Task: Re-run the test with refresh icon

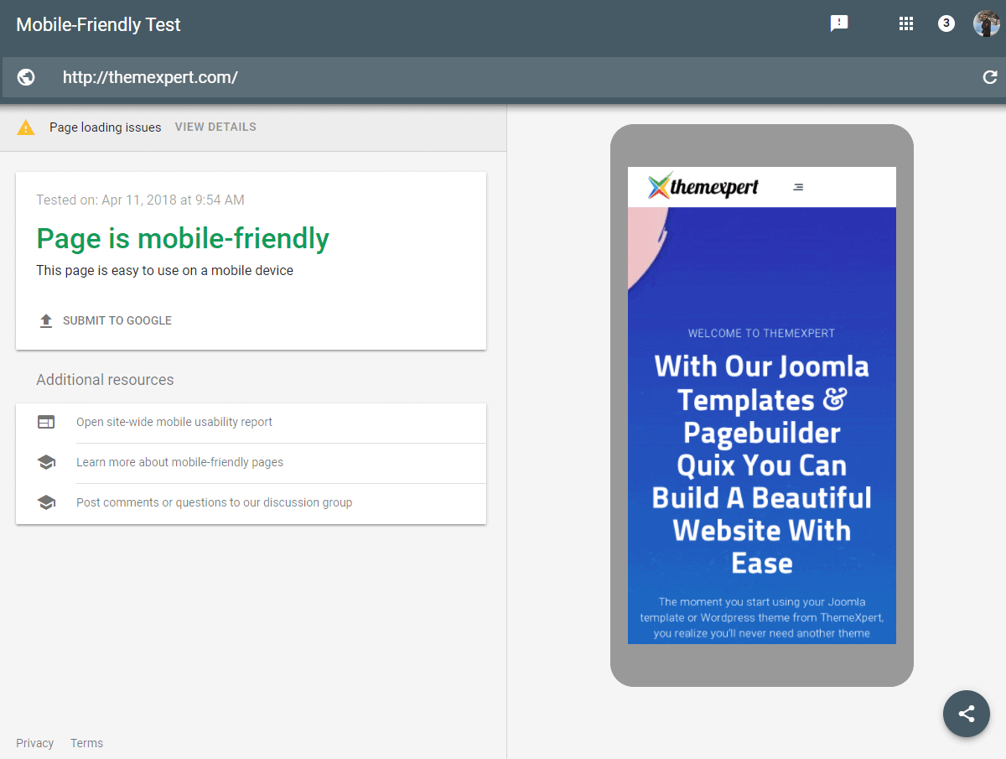Action: pyautogui.click(x=989, y=77)
